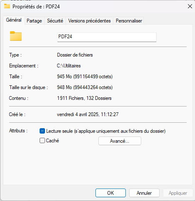Screen dimensions: 195x201
Task: Click the 945 Mo size value
Action: pos(85,77)
